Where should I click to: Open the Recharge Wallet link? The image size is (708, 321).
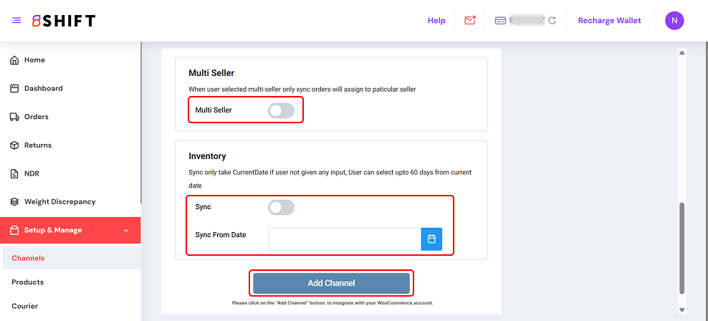[609, 21]
